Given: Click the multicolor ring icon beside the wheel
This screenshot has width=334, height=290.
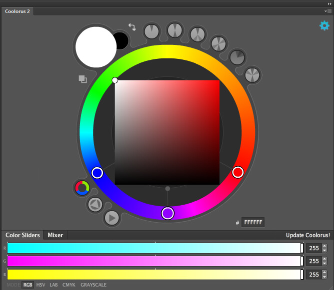Looking at the screenshot, I should (x=82, y=188).
